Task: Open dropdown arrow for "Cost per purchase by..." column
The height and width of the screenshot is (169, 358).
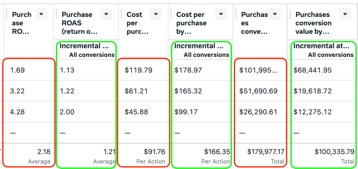Action: pos(221,14)
